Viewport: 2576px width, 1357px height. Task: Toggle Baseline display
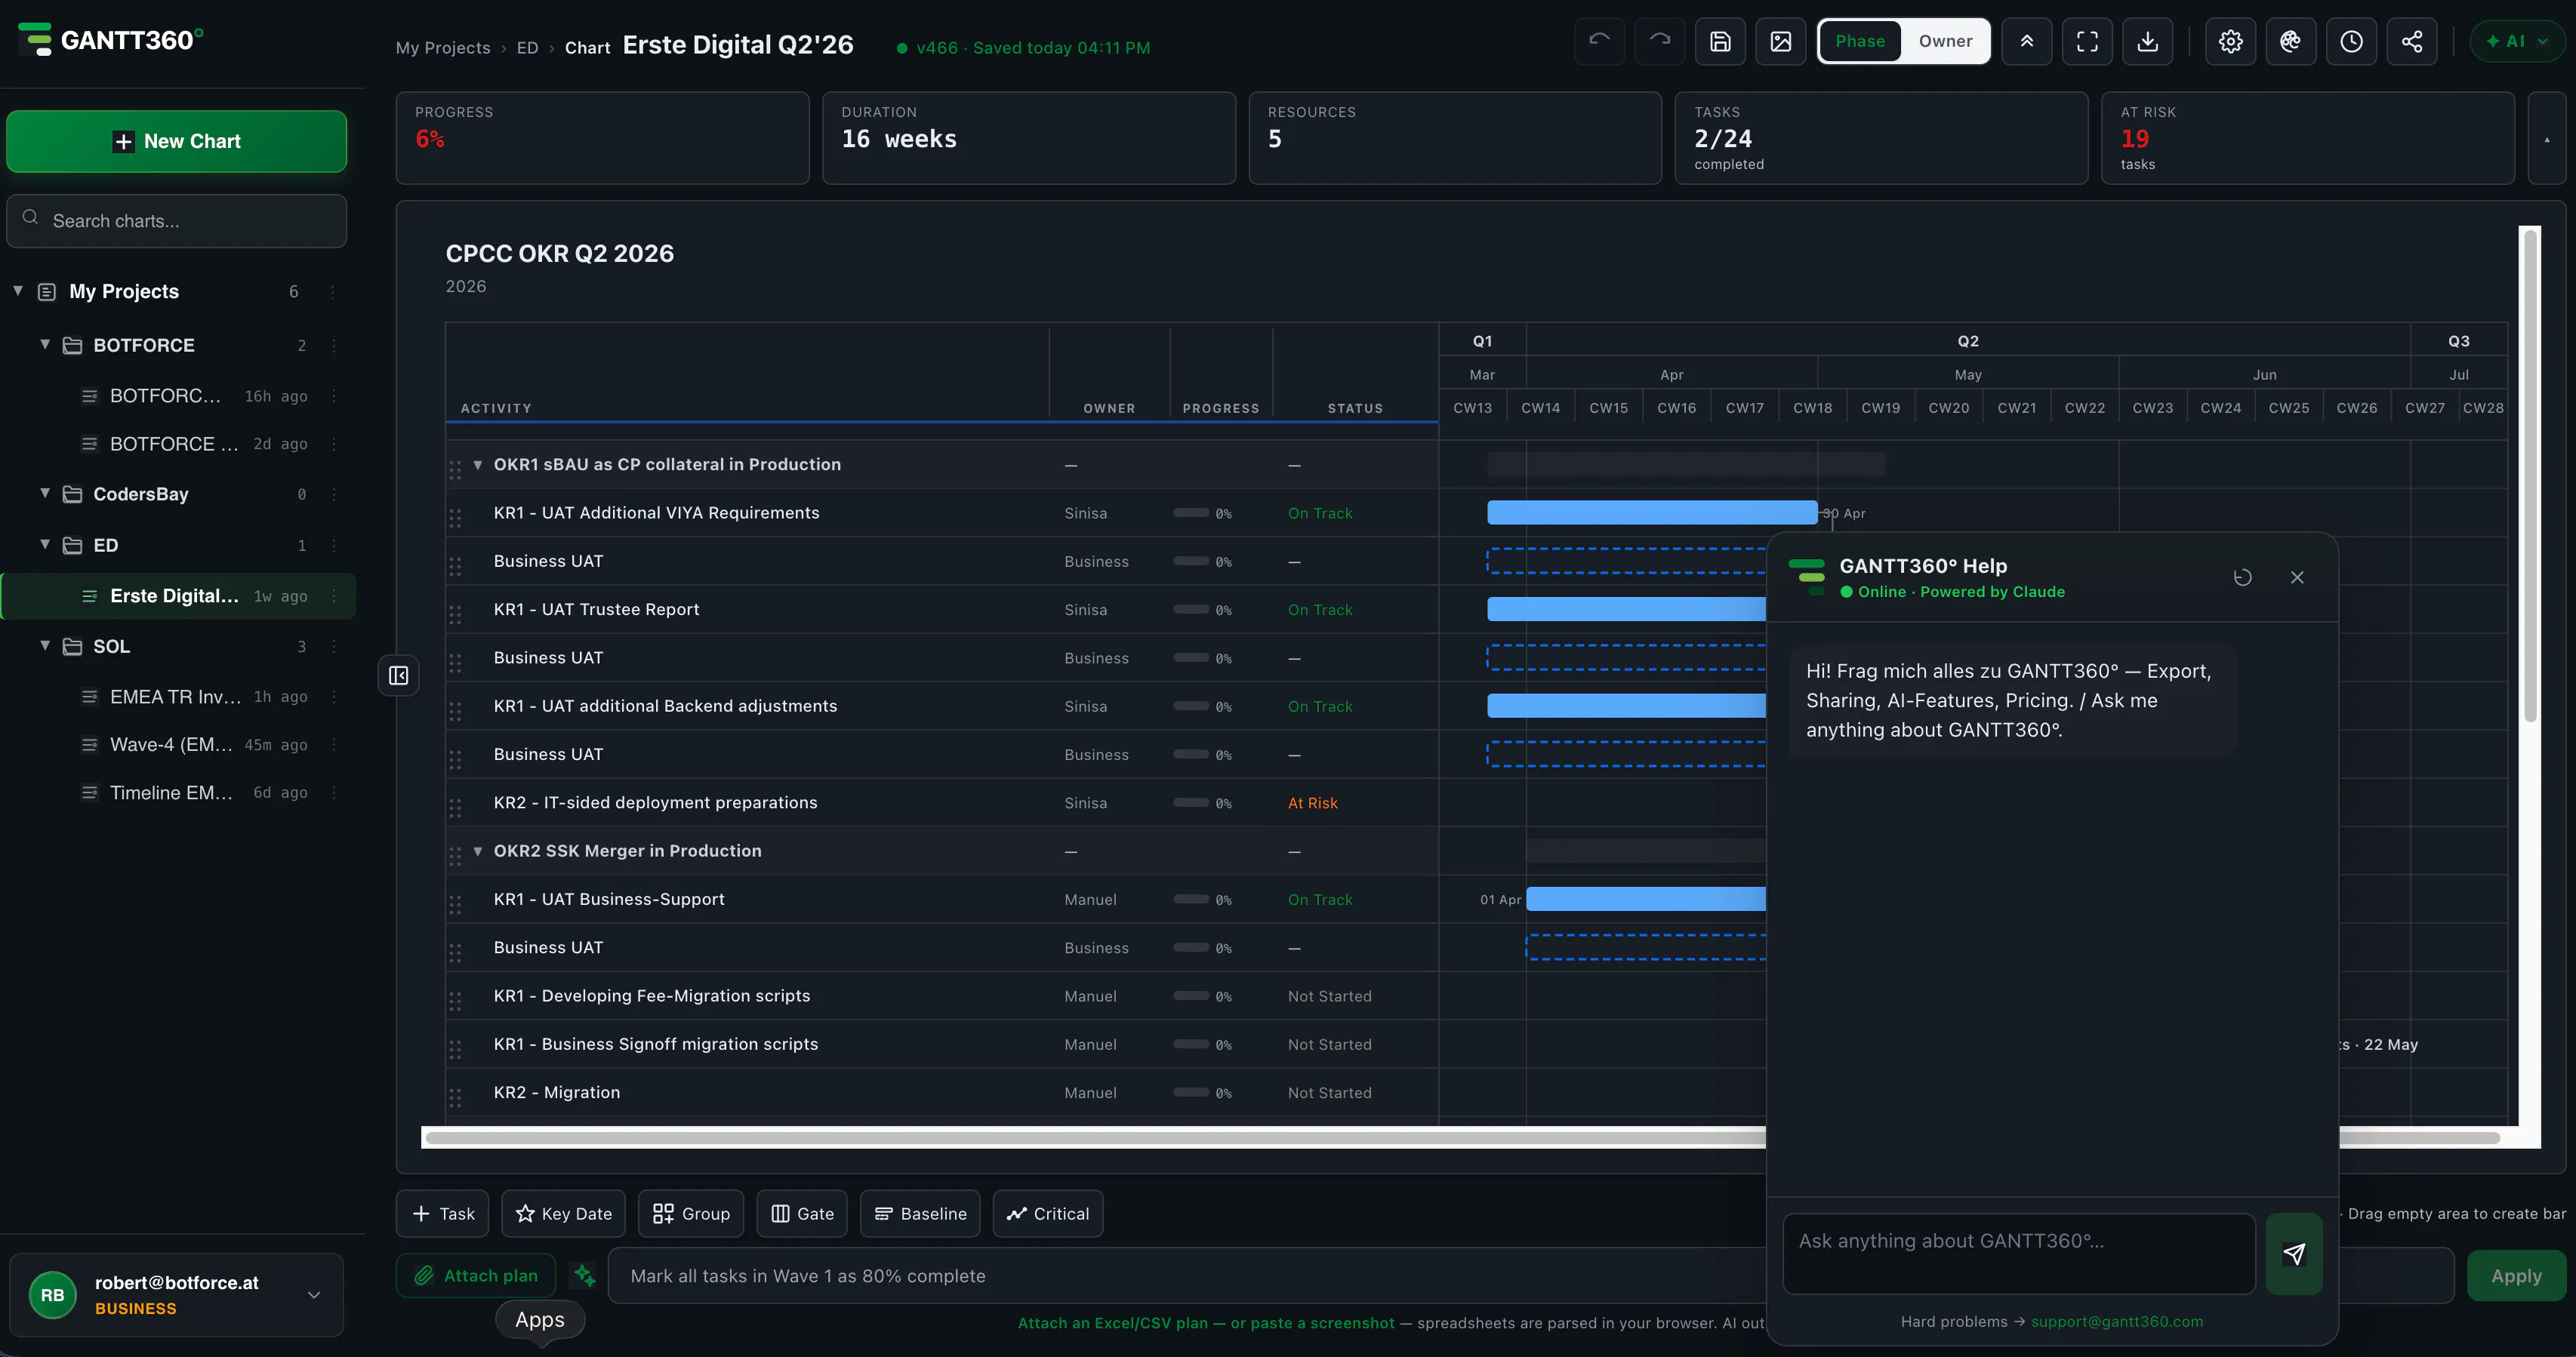[x=920, y=1213]
